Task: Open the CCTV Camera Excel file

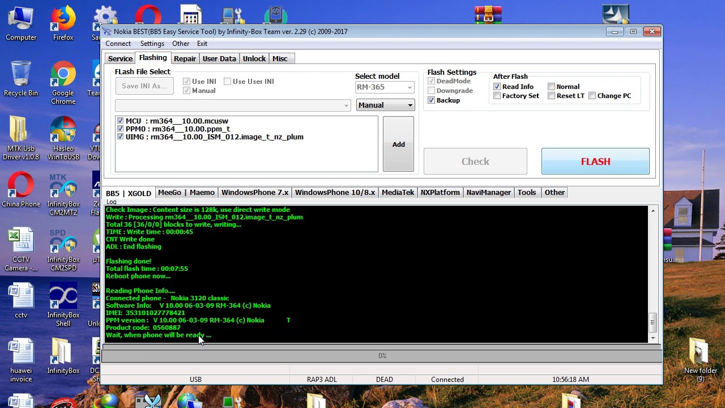Action: tap(21, 249)
